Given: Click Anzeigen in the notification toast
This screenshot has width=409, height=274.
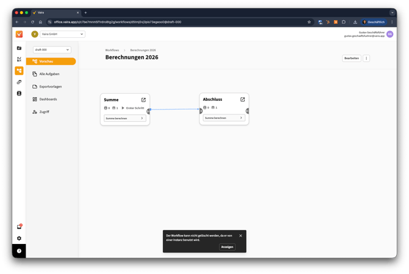Looking at the screenshot, I should click(x=227, y=247).
